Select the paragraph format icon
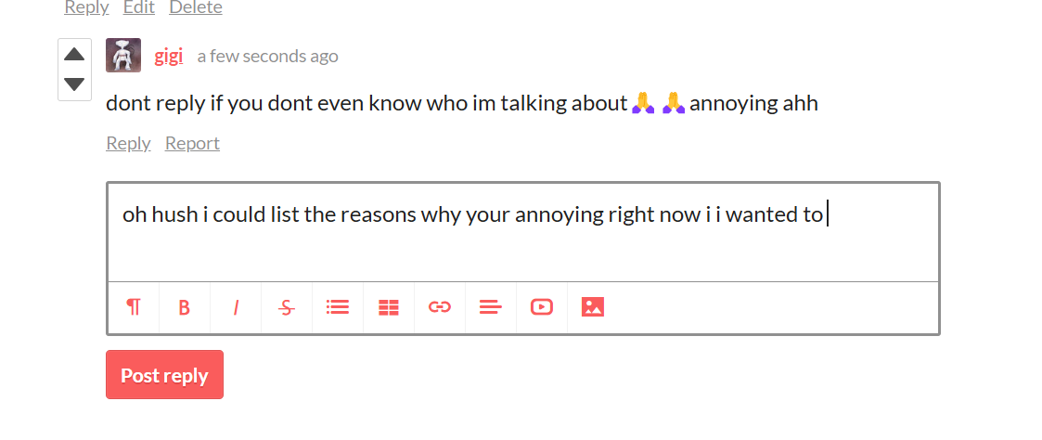The image size is (1042, 440). tap(134, 307)
